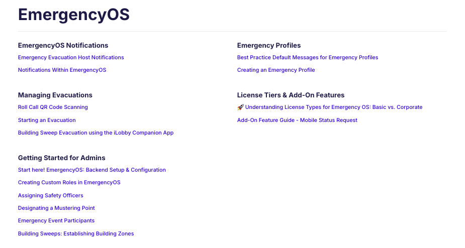The image size is (465, 248).
Task: Open Building Sweeps: Establishing Building Zones
Action: [x=76, y=234]
